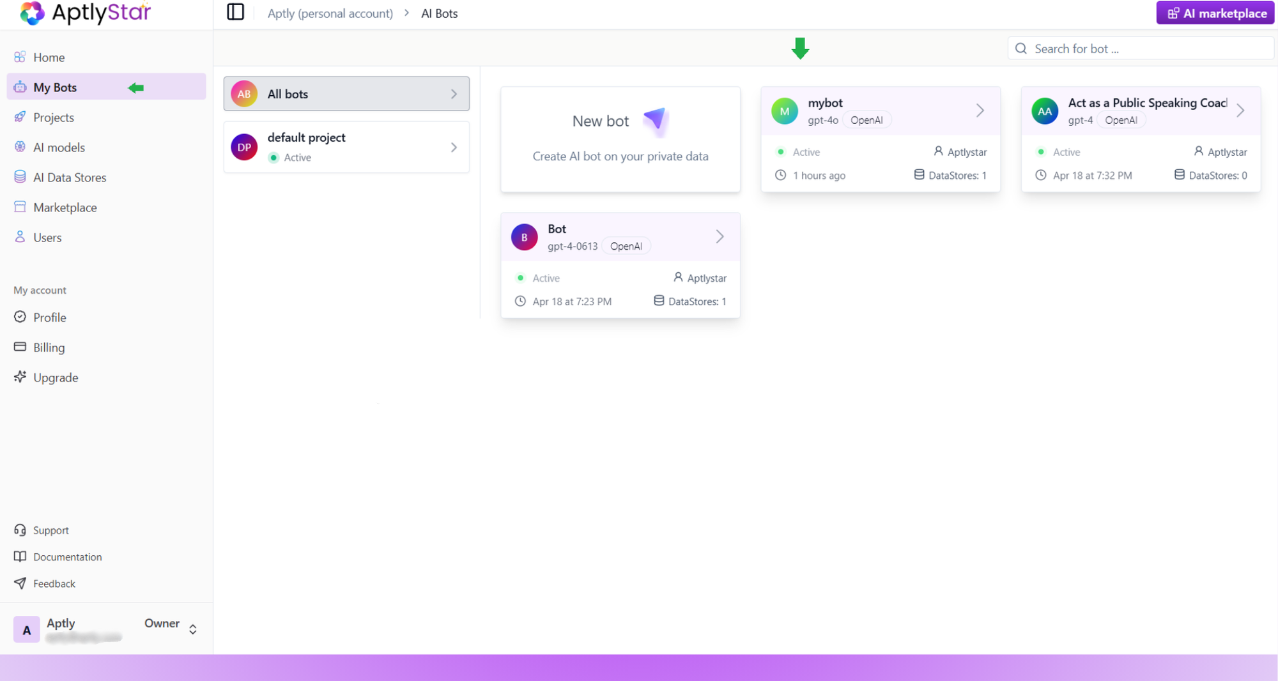
Task: Click the Upgrade sparkle icon
Action: 20,377
